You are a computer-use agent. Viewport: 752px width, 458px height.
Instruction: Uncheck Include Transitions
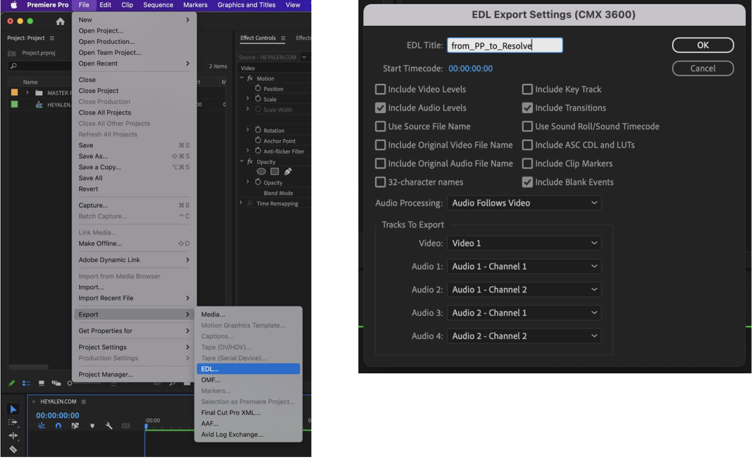[x=527, y=108]
